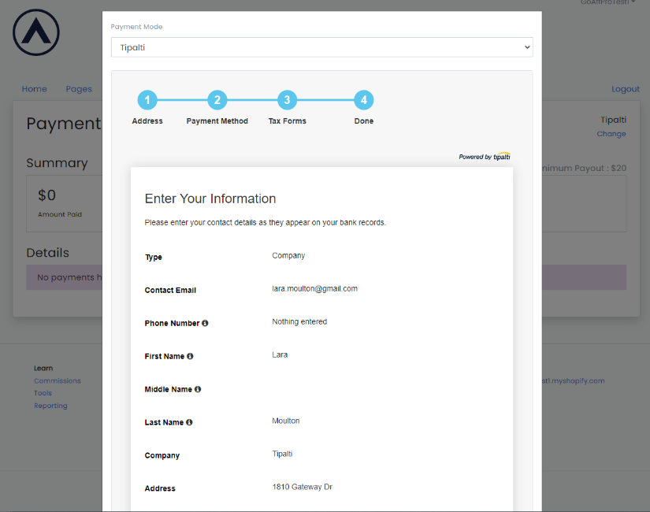Select step 1 Address circle

[147, 100]
